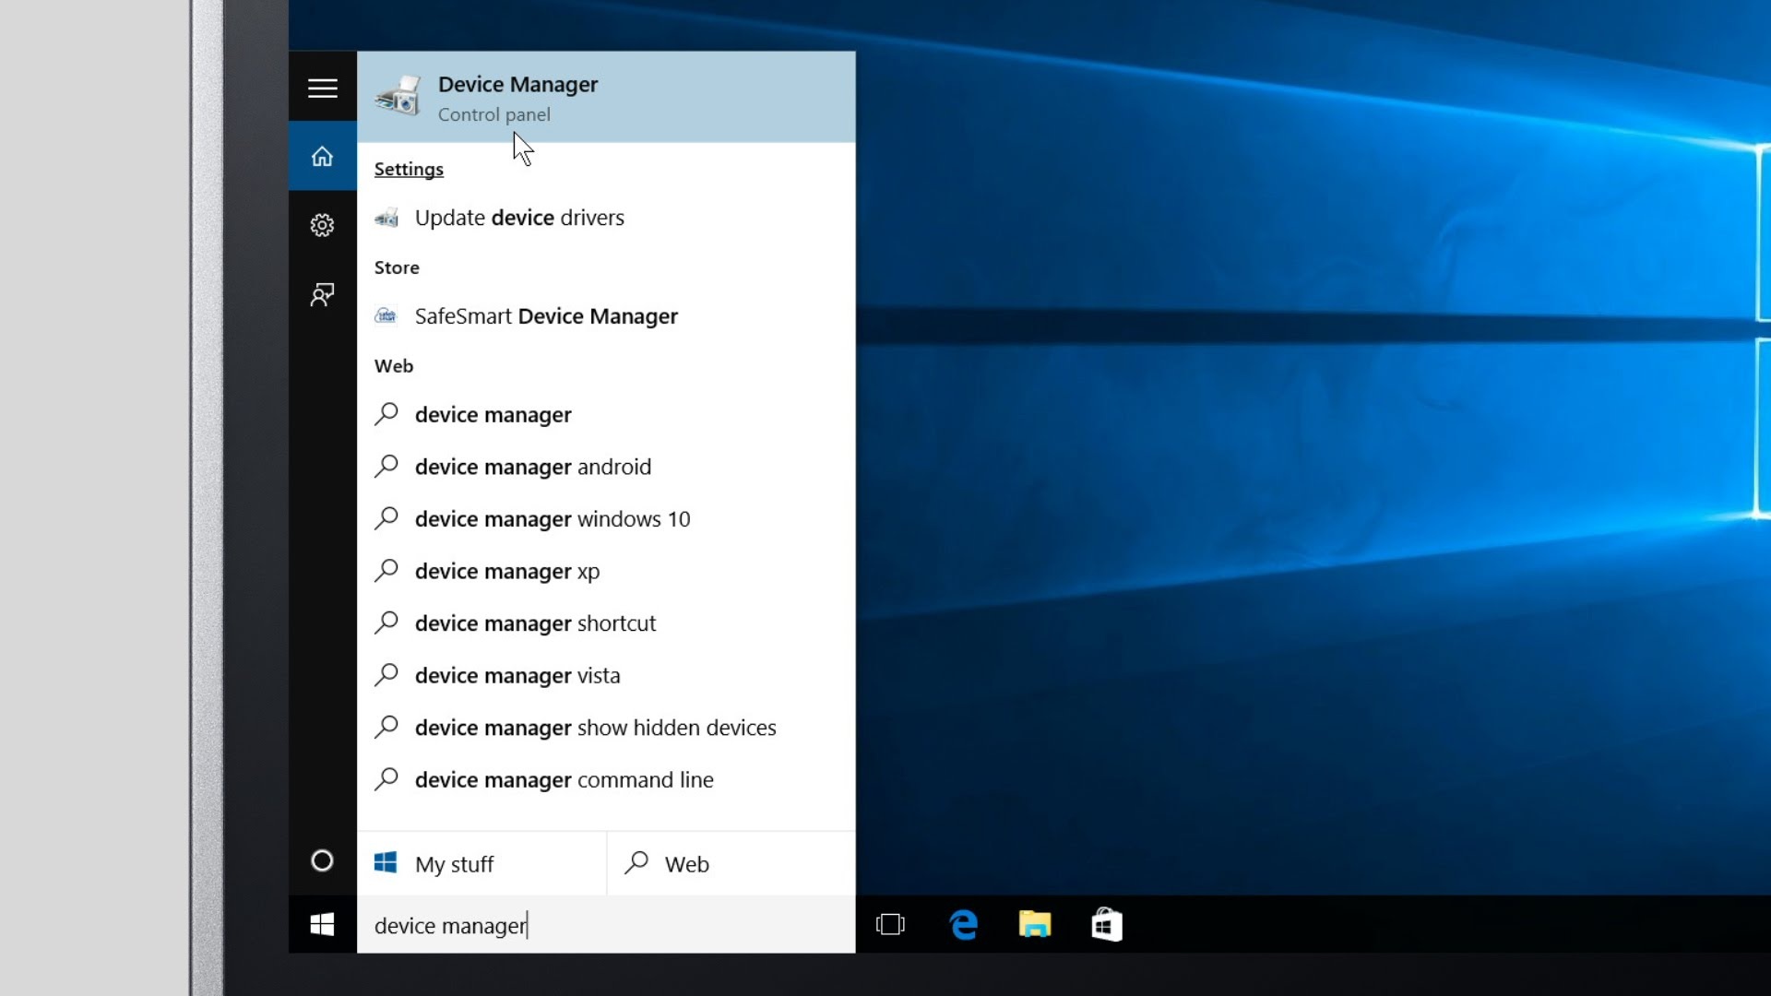Edit the search input field text

(x=607, y=924)
